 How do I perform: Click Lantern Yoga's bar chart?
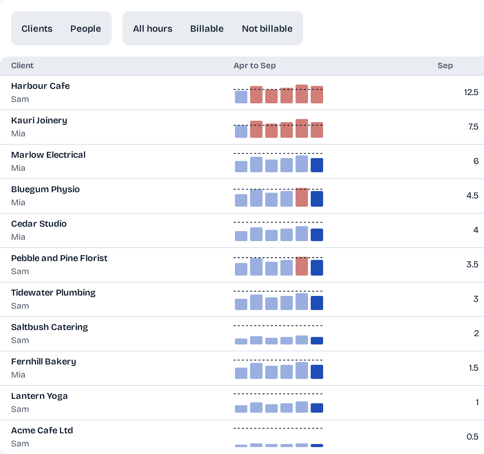[278, 404]
